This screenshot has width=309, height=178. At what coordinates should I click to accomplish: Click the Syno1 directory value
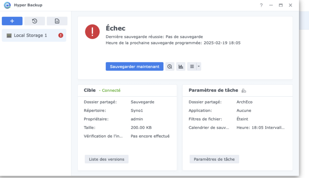coord(137,111)
